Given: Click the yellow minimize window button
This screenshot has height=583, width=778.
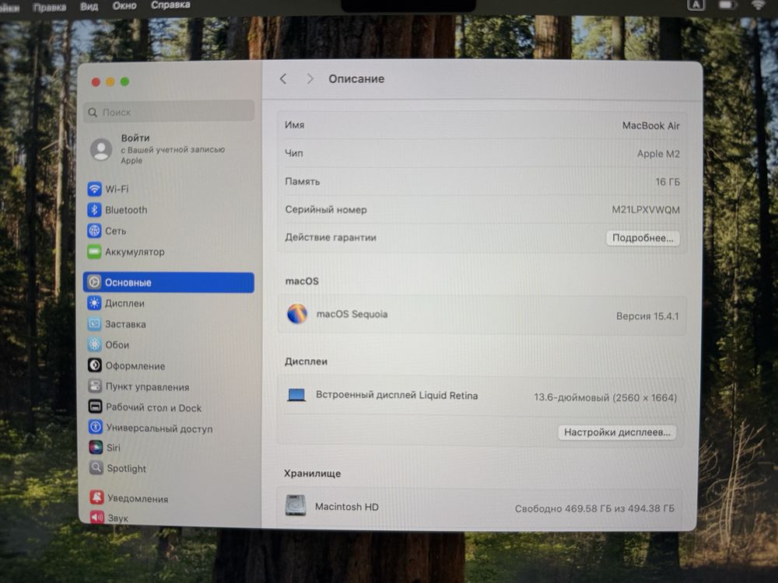Looking at the screenshot, I should pos(110,82).
